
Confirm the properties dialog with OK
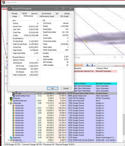[x=53, y=88]
